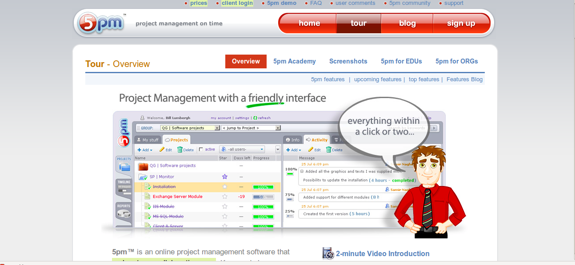Open the Features Blog link
Screen dimensions: 575x265
pyautogui.click(x=464, y=79)
